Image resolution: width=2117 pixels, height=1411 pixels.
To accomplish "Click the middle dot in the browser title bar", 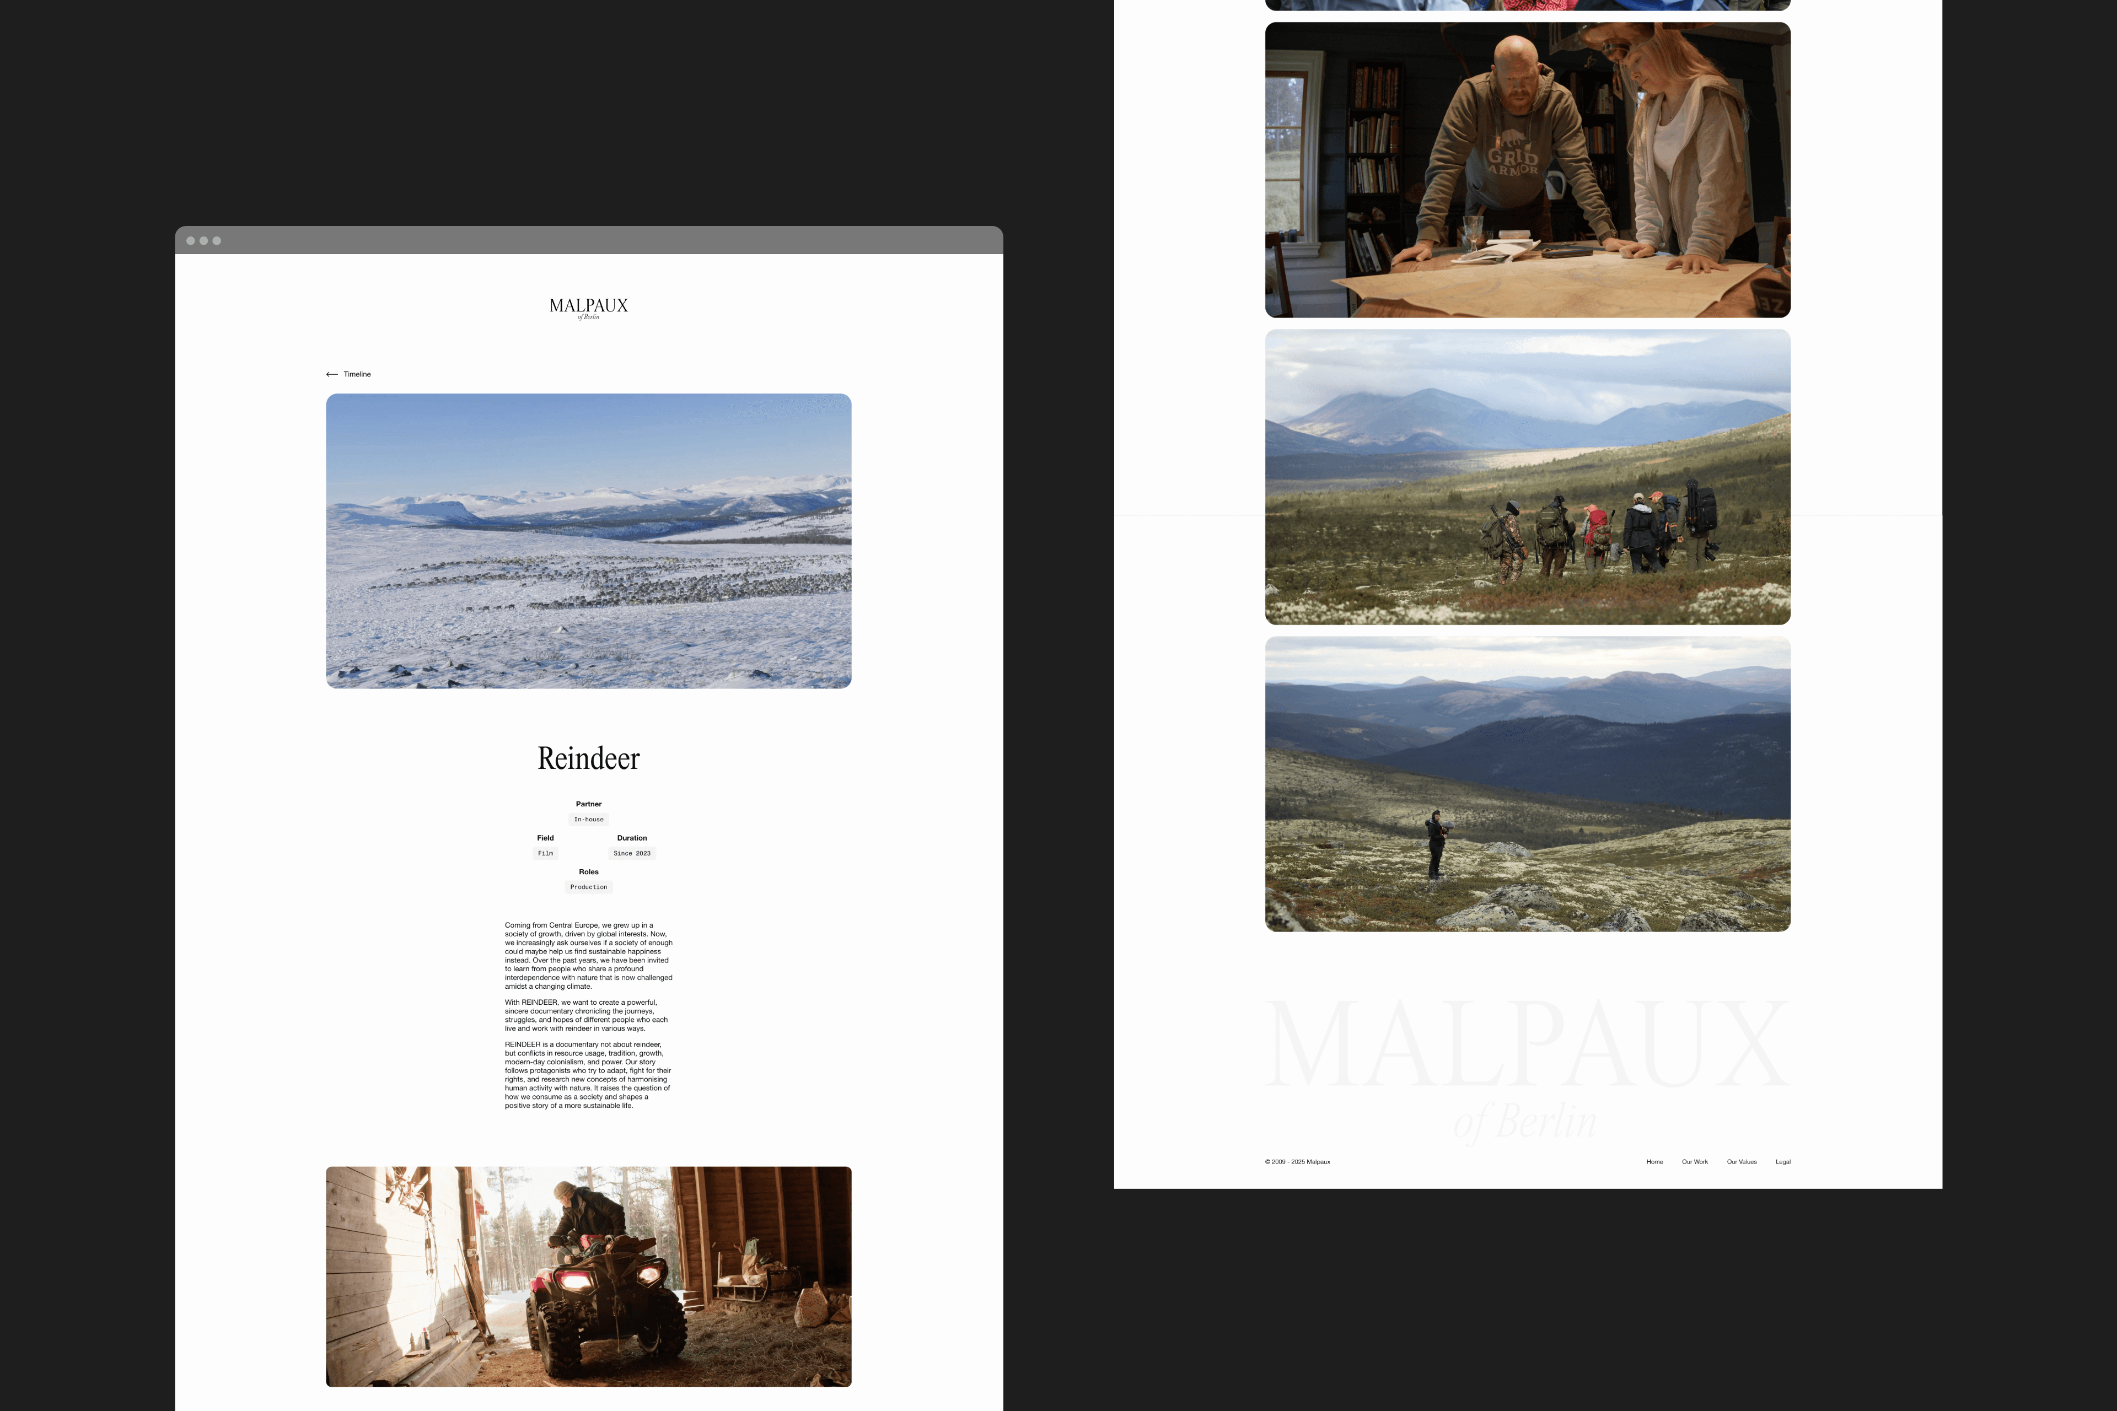I will click(203, 240).
